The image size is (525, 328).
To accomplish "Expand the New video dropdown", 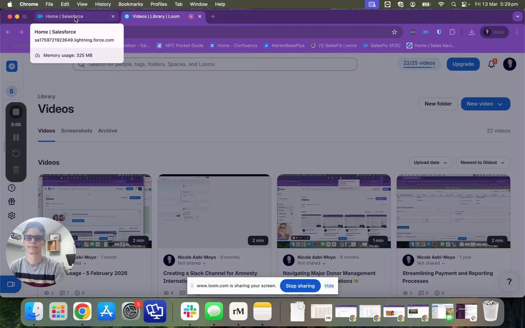I will tap(500, 104).
